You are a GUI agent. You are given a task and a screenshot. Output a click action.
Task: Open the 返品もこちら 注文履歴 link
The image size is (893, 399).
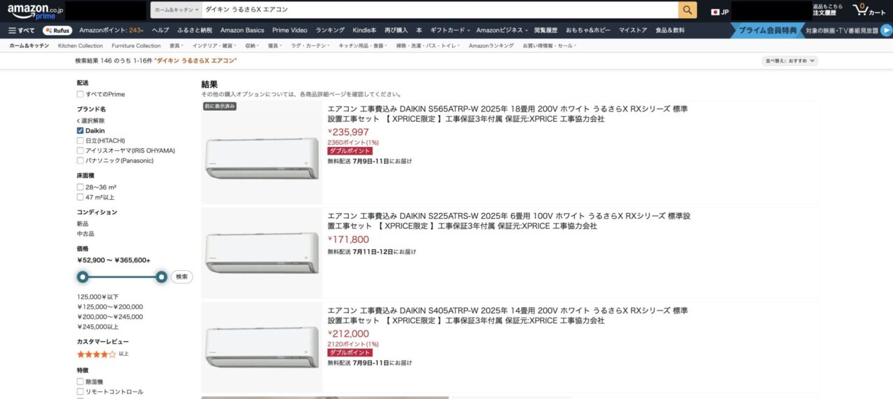(827, 10)
